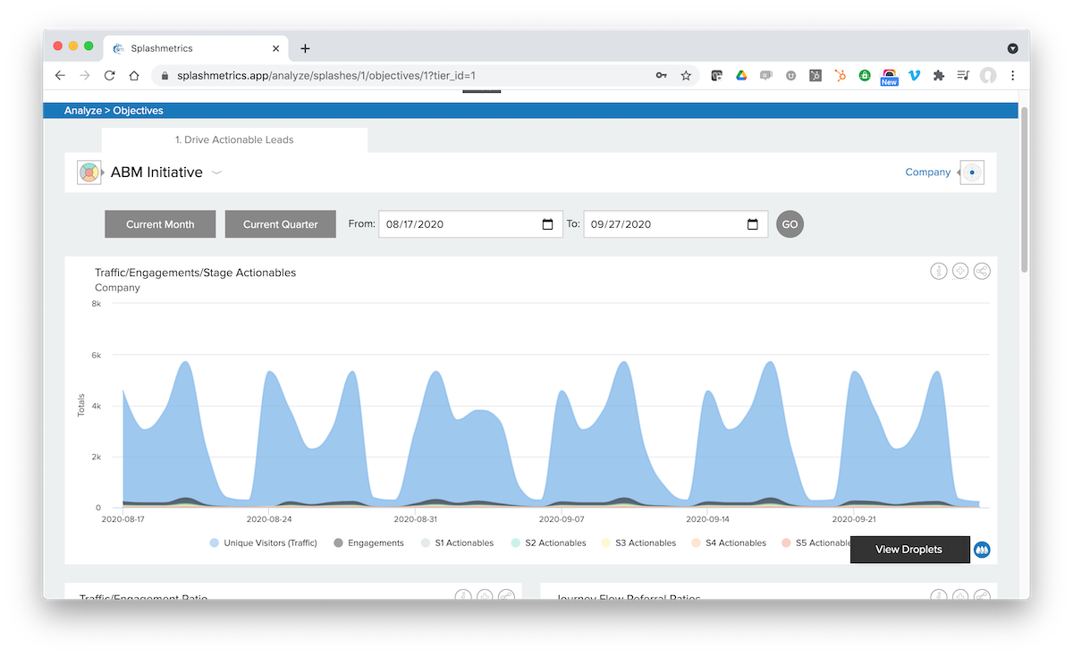This screenshot has width=1073, height=656.
Task: Open the From date calendar picker
Action: (x=547, y=224)
